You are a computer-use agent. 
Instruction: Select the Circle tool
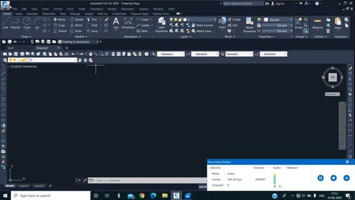pyautogui.click(x=27, y=23)
